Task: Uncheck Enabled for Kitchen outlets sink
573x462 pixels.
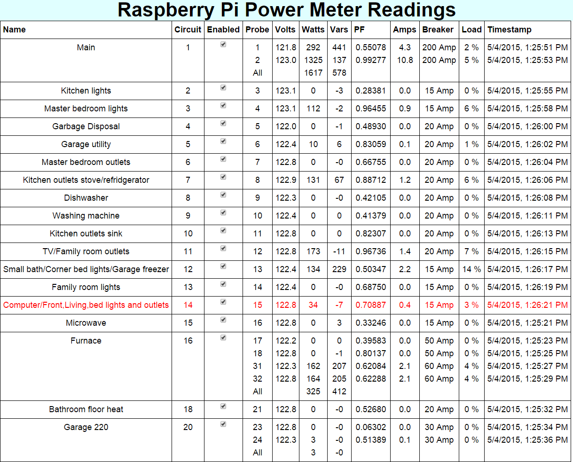Action: pos(223,231)
